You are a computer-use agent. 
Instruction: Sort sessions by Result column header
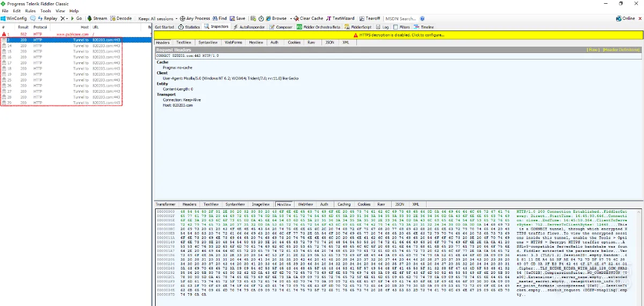(23, 27)
